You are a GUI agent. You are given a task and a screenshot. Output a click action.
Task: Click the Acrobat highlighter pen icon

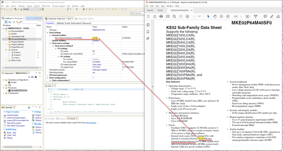click(272, 16)
